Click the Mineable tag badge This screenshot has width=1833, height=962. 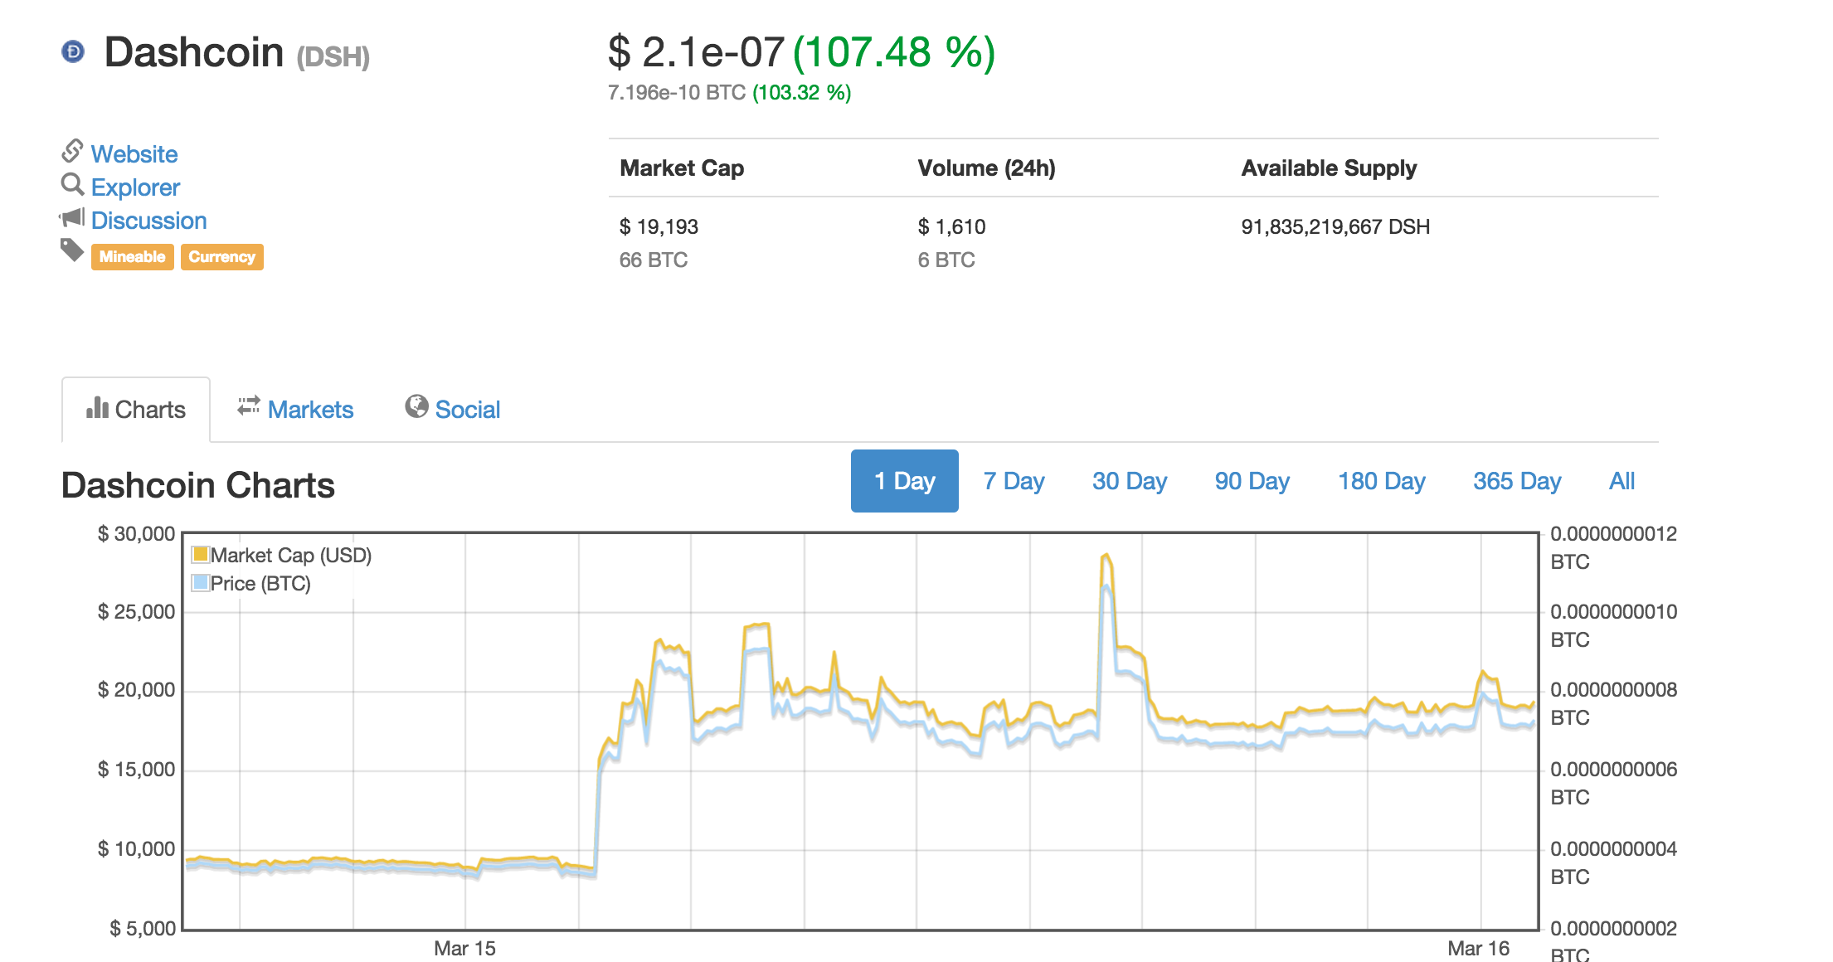132,257
